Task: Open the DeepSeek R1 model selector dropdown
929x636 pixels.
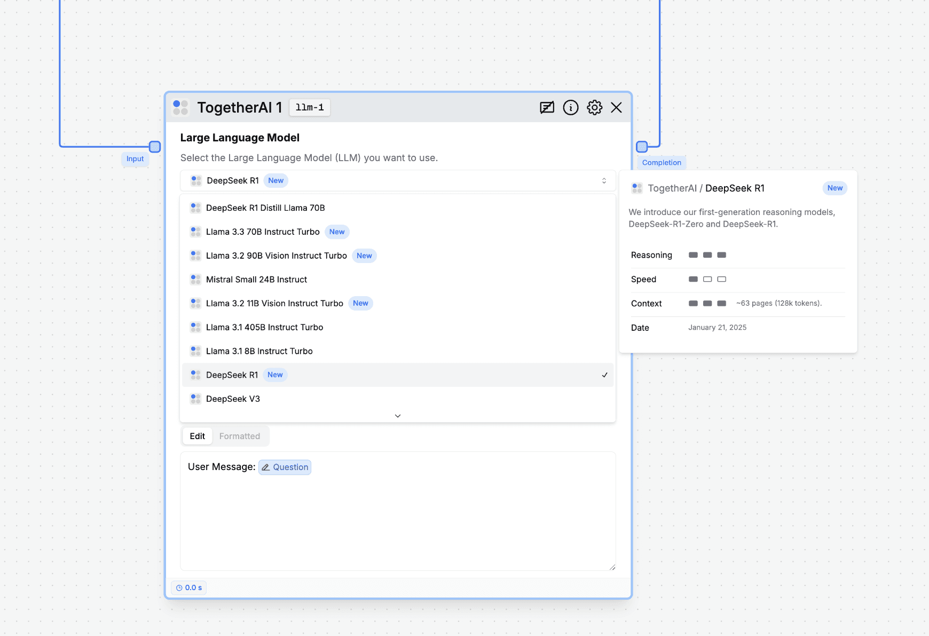Action: click(398, 181)
